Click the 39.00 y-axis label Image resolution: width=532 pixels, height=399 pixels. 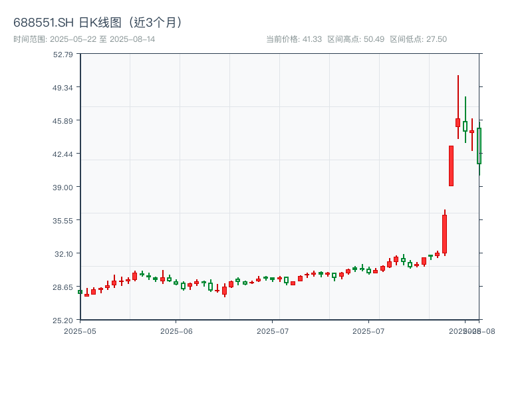[63, 188]
